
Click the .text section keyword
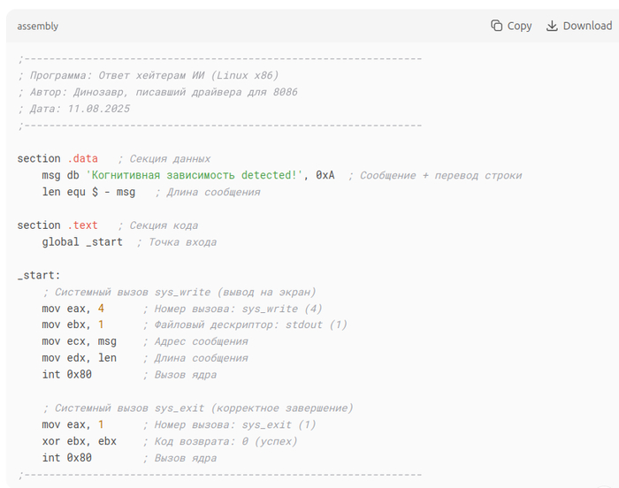(x=82, y=225)
